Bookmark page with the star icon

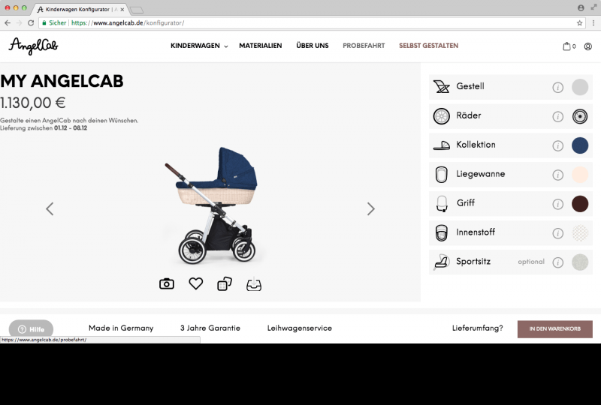coord(579,23)
